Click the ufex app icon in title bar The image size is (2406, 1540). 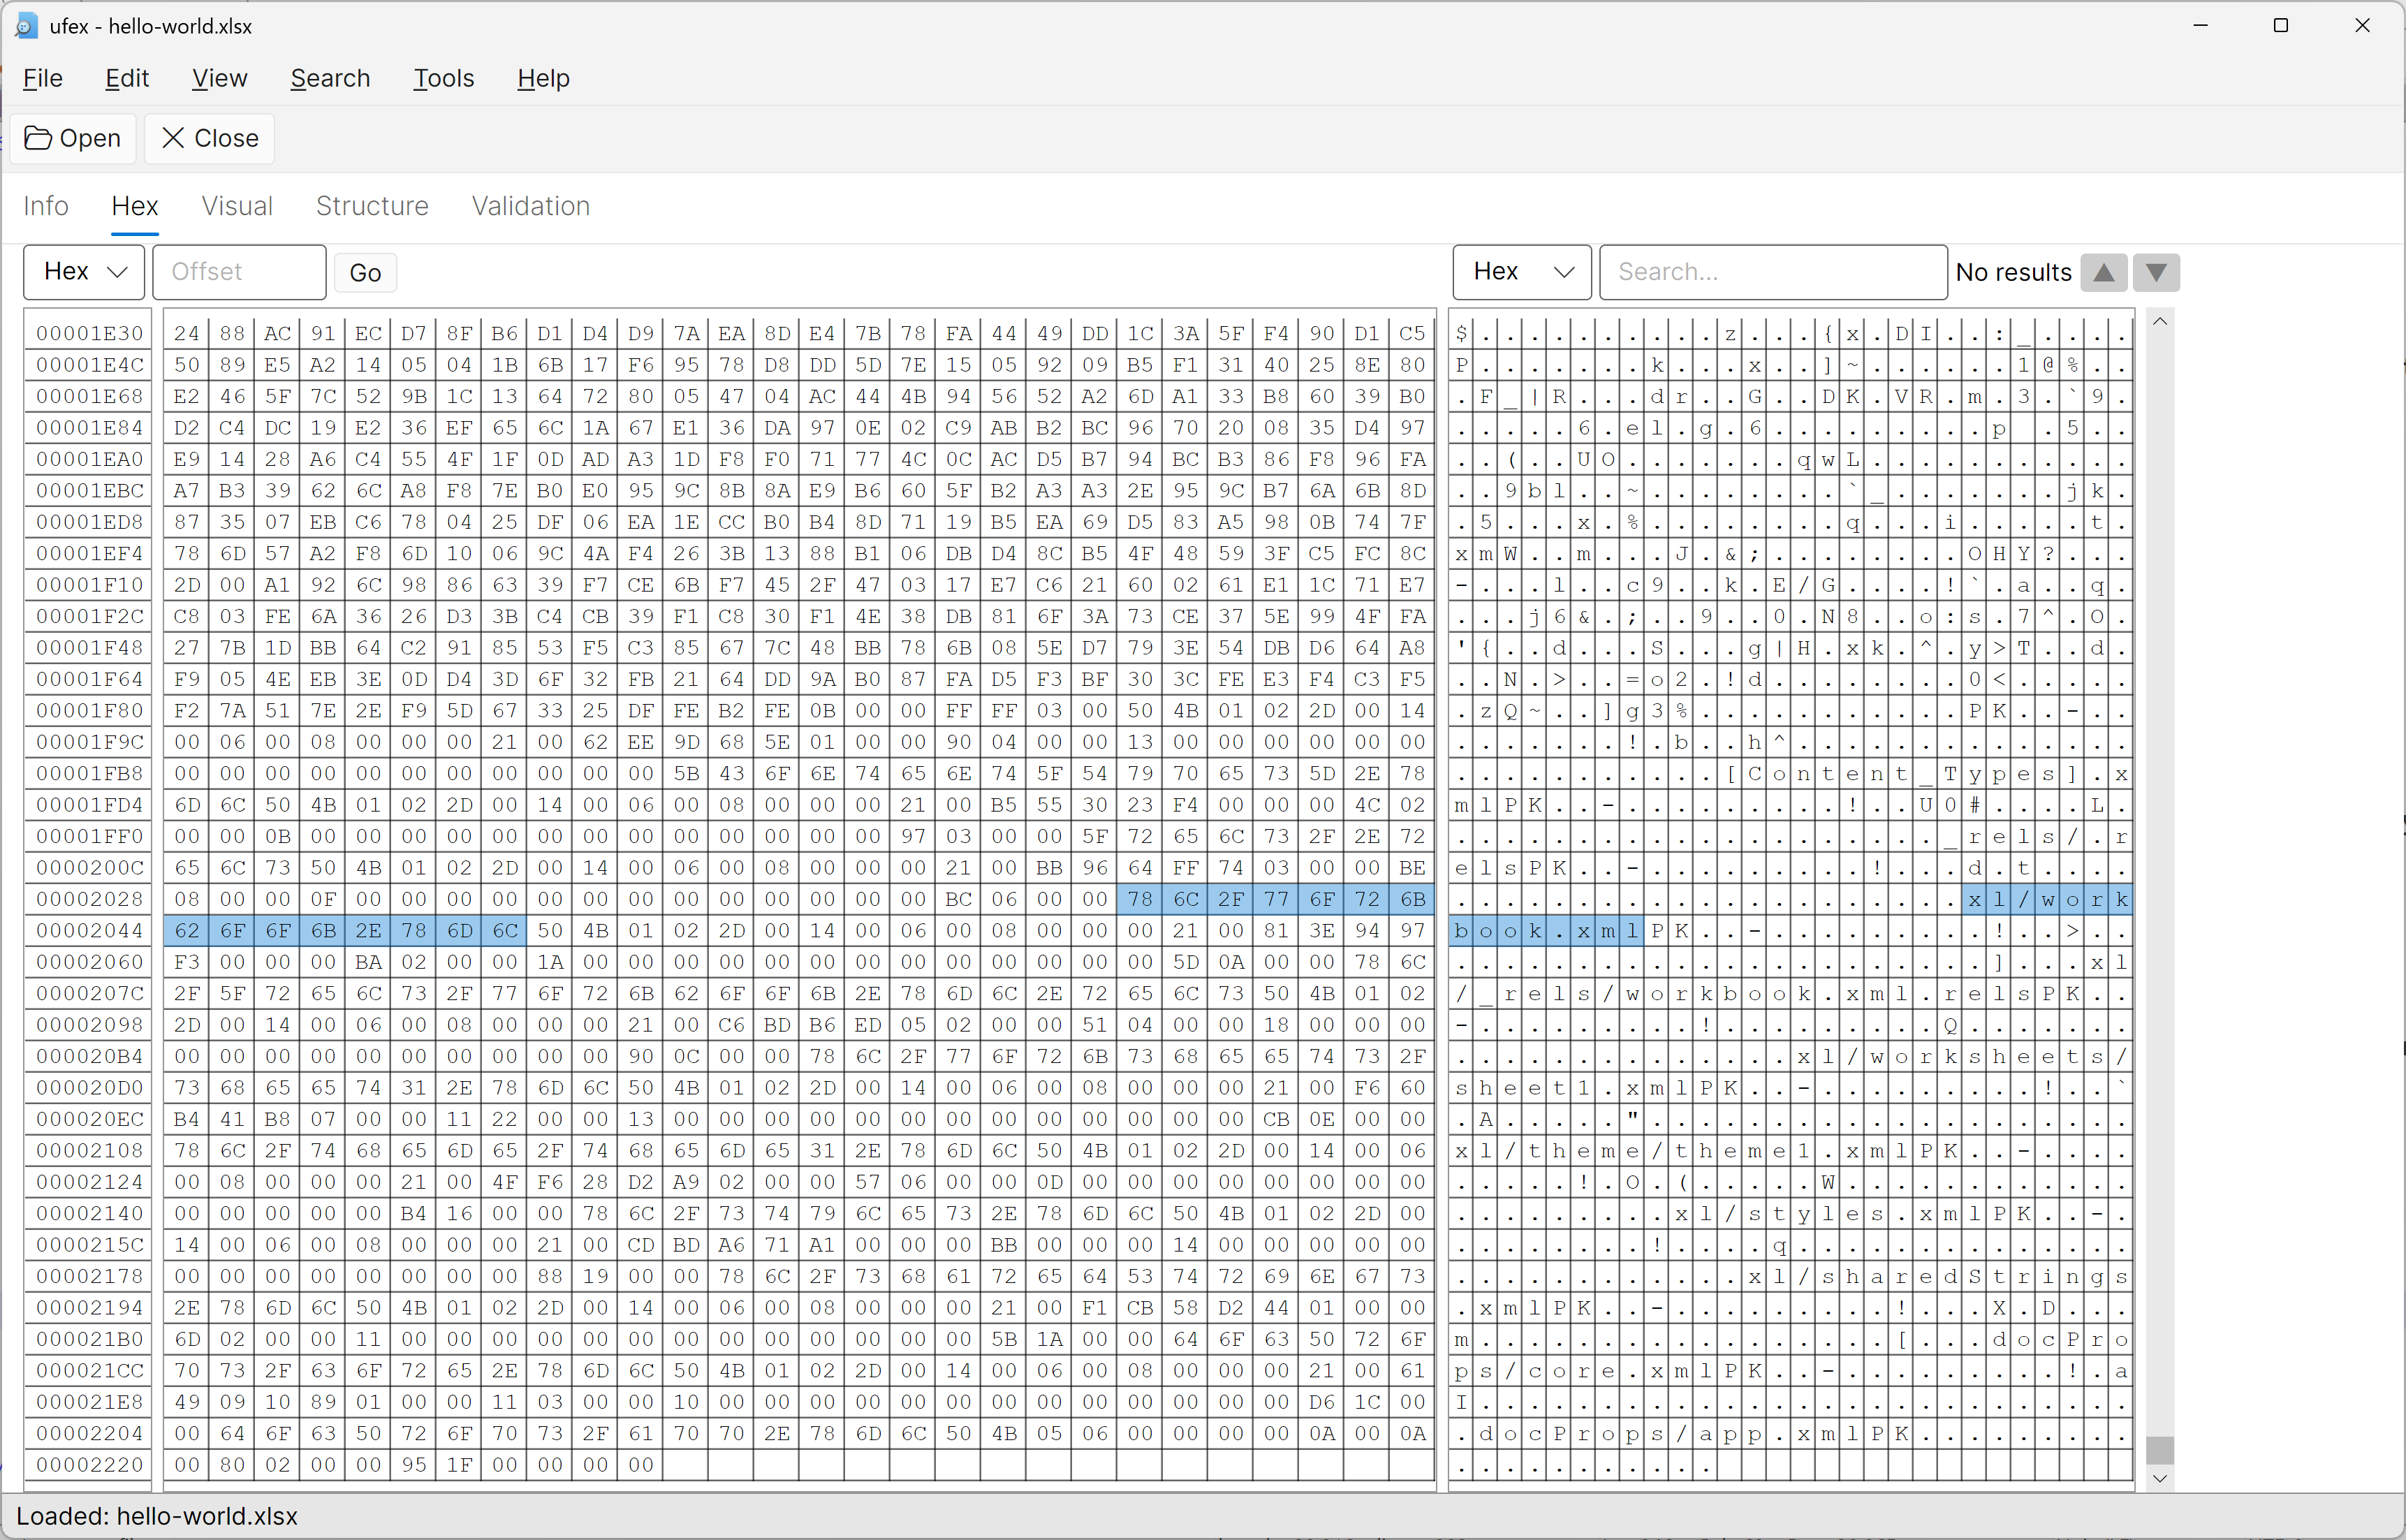tap(26, 26)
